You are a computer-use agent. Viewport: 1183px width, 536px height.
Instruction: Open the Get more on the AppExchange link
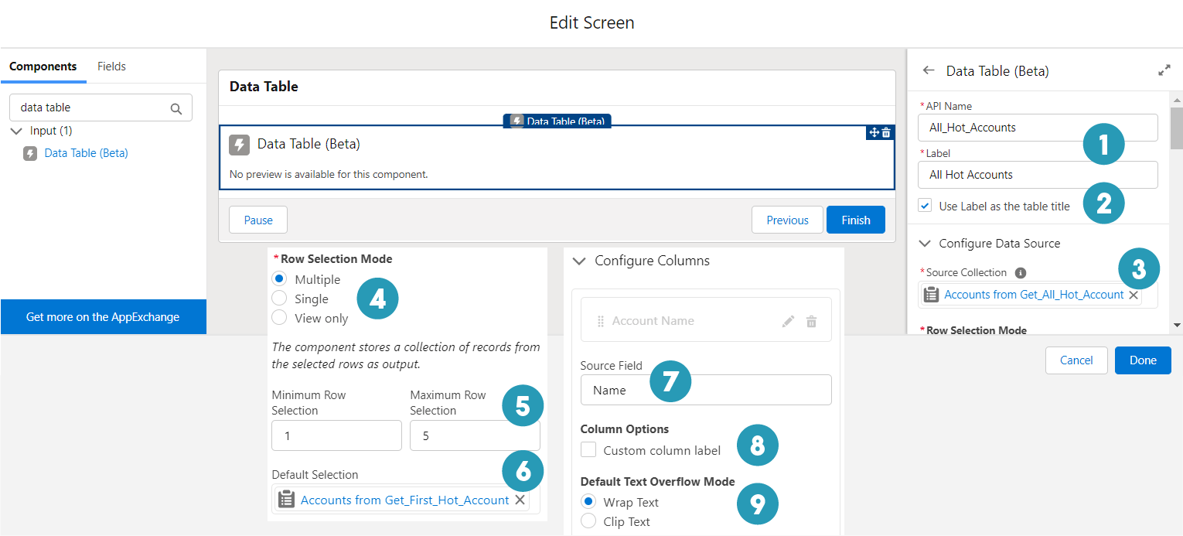103,316
